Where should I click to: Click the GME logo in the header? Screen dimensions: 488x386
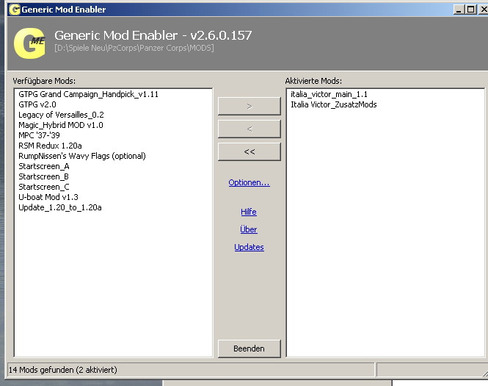coord(29,43)
